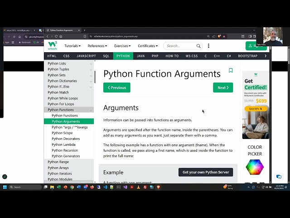Open Python While Loops in the sidebar

point(63,98)
